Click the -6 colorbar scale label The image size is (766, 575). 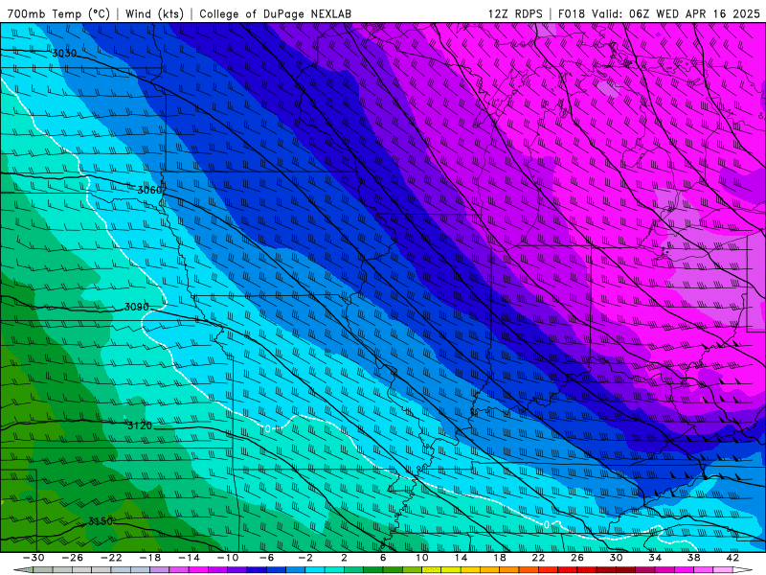[x=267, y=558]
